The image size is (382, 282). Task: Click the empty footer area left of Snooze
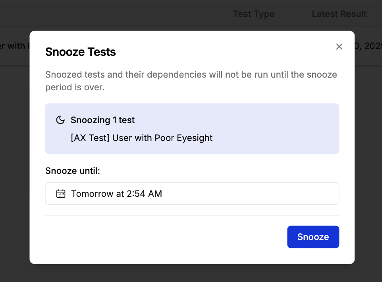tap(166, 237)
